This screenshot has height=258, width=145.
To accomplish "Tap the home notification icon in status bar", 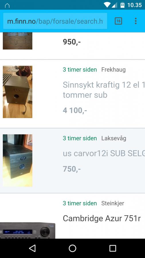I will click(7, 5).
